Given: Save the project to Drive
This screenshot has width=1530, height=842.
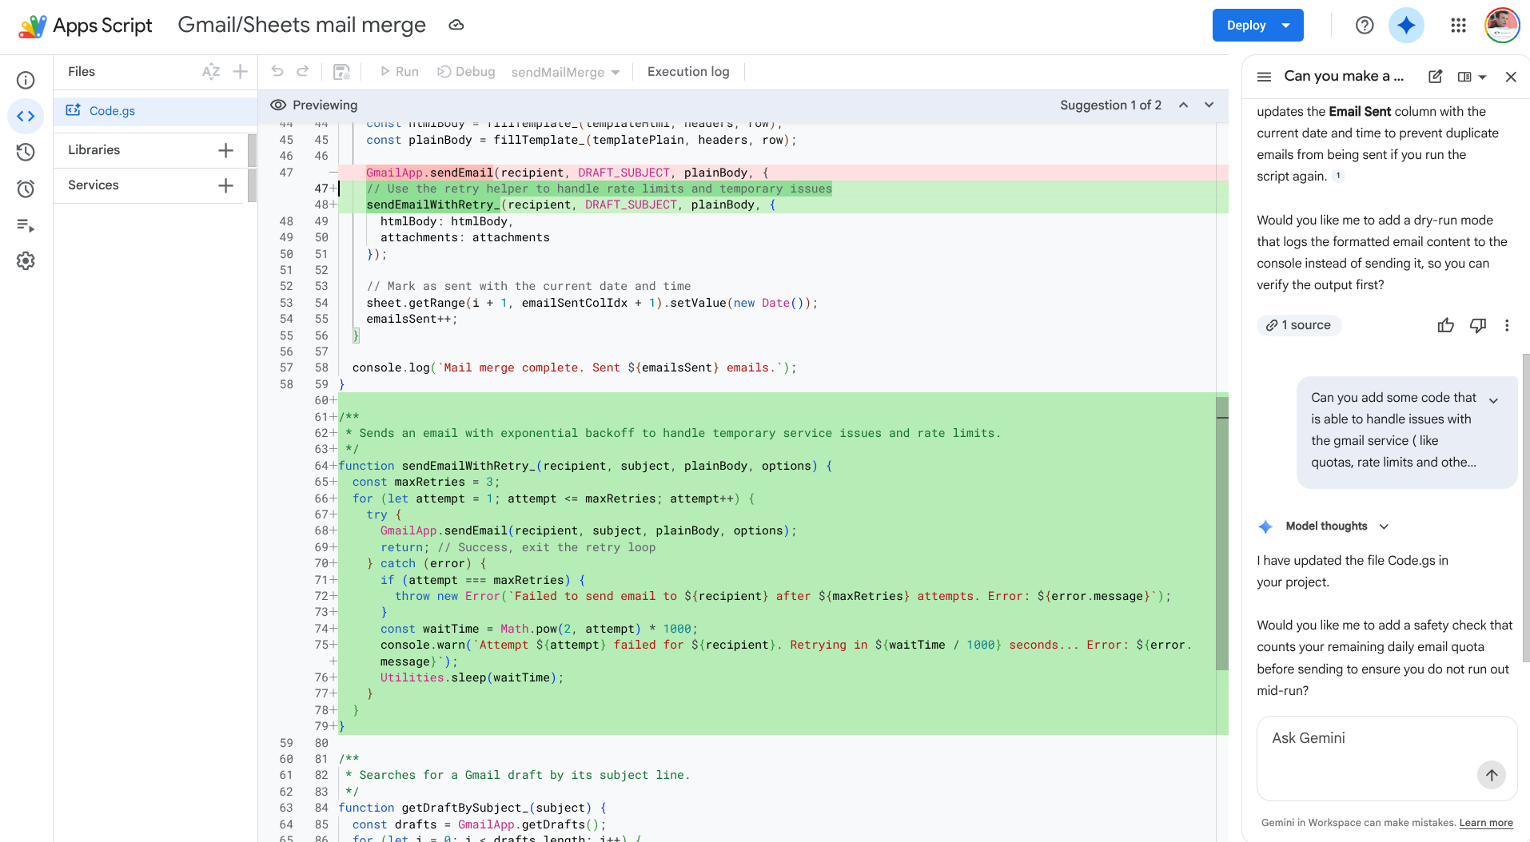Looking at the screenshot, I should 341,72.
